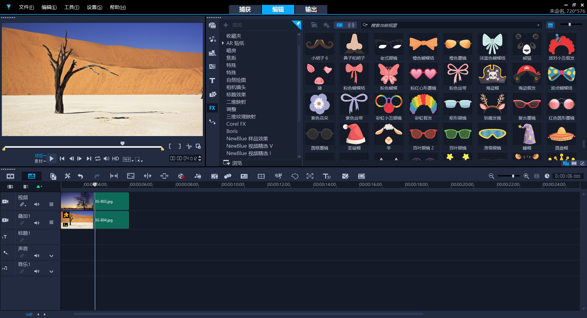
Task: Switch to the 捕获 tab
Action: pyautogui.click(x=245, y=9)
